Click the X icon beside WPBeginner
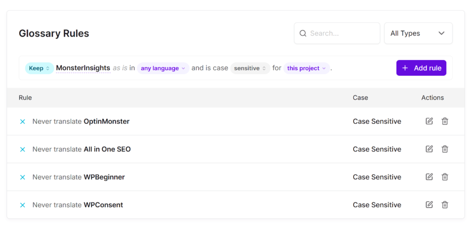This screenshot has width=471, height=226. point(23,177)
